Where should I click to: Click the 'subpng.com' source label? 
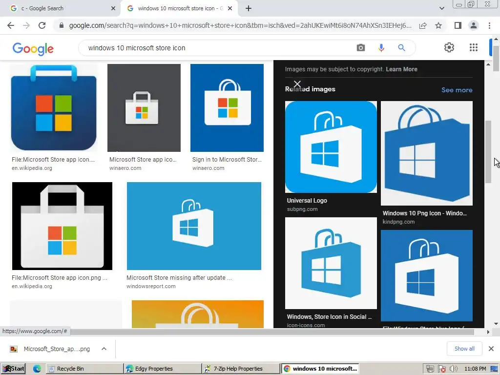coord(302,209)
